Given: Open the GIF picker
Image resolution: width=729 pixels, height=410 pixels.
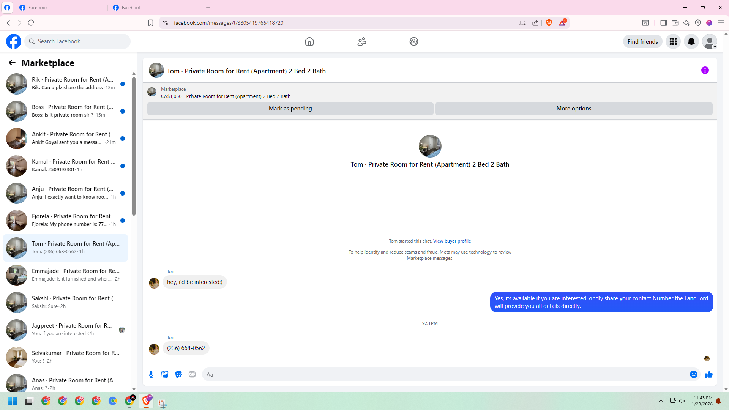Looking at the screenshot, I should point(192,374).
